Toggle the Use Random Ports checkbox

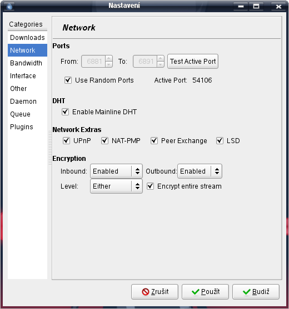pos(68,80)
